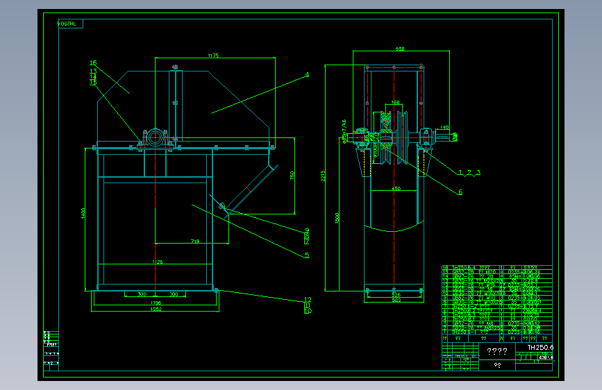Select the 714 horizontal dimension label

195,241
